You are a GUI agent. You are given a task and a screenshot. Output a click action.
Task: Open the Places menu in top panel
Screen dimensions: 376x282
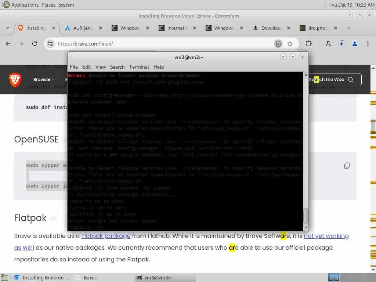48,5
